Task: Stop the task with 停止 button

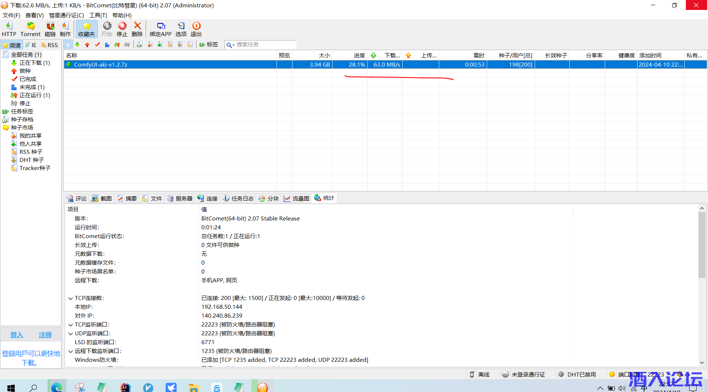Action: point(122,29)
